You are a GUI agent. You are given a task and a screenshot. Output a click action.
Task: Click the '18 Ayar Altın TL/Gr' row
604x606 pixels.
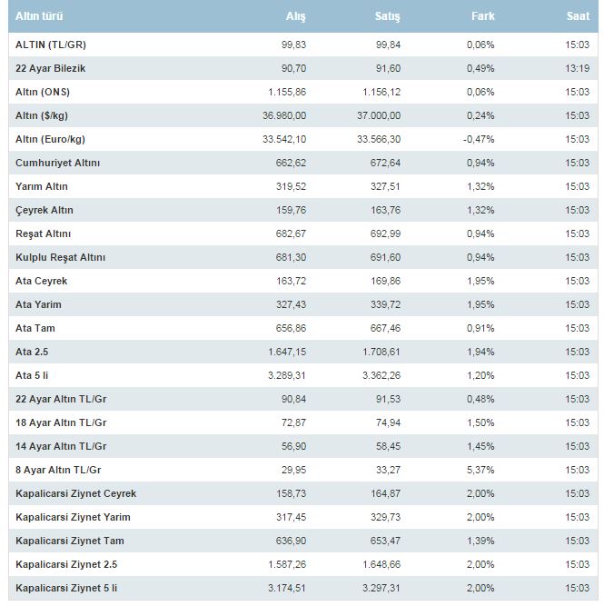pyautogui.click(x=61, y=422)
